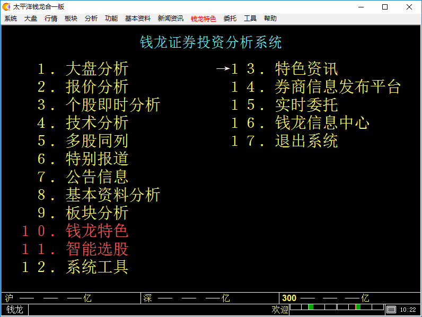The height and width of the screenshot is (317, 422).
Task: Open the red 钱龙特色 menu
Action: click(x=204, y=19)
